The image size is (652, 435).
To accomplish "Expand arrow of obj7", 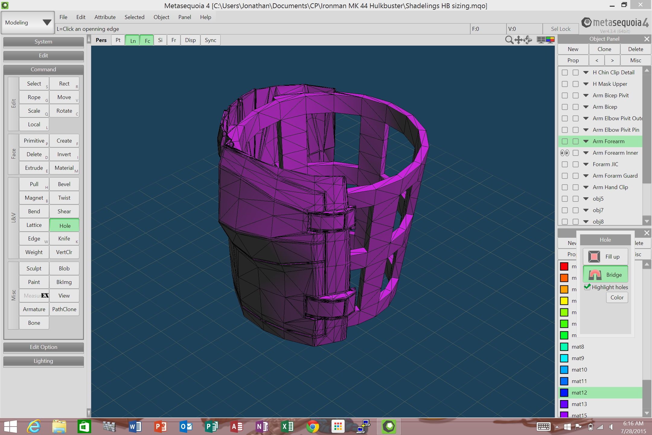I will (x=586, y=210).
